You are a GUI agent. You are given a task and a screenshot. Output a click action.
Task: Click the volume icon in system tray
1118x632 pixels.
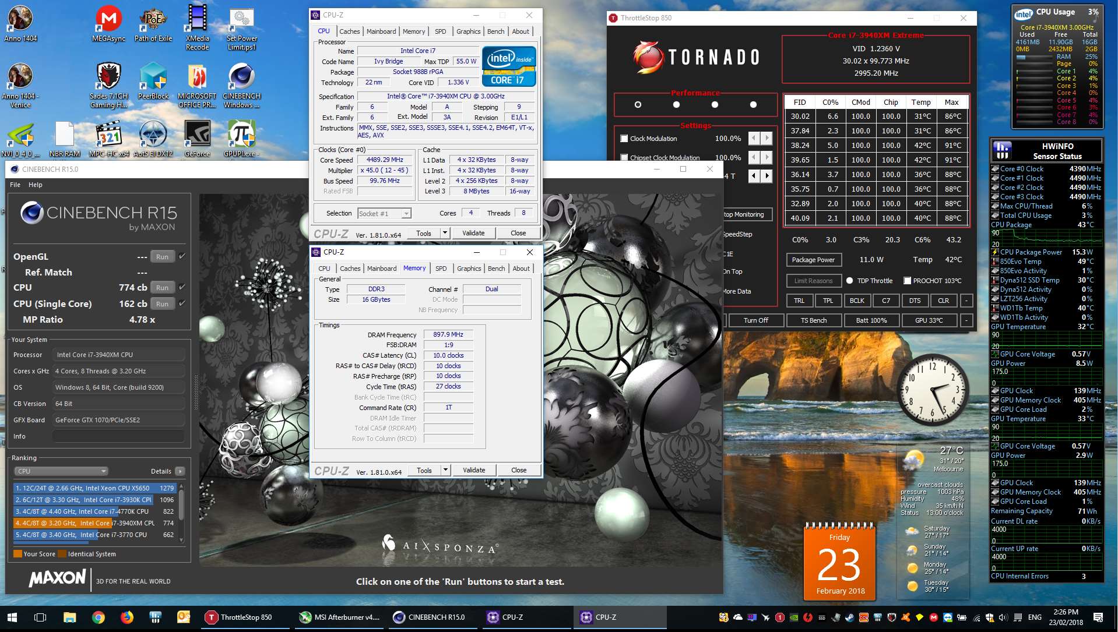[1003, 617]
